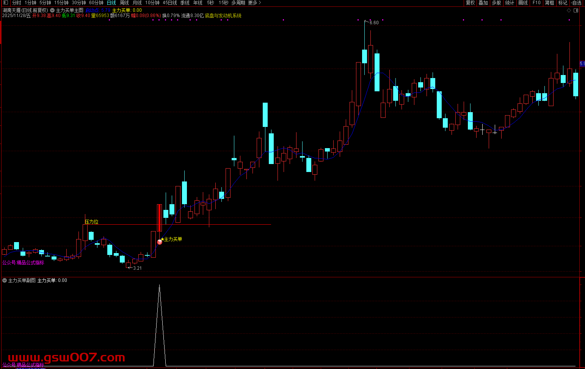Switch to 月线 monthly chart
Viewport: 585px width, 369px height.
click(x=137, y=3)
